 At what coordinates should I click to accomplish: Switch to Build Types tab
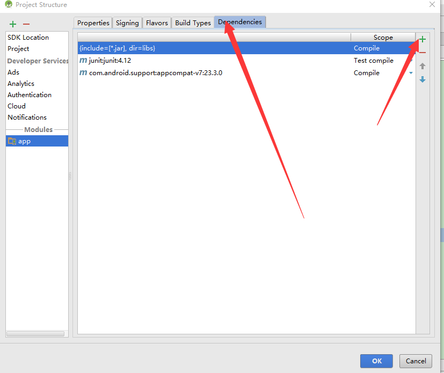coord(193,23)
